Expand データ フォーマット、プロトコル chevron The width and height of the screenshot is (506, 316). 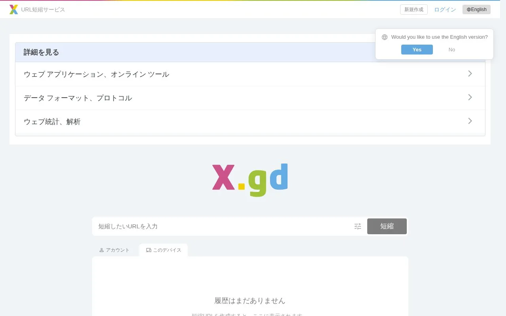pos(470,97)
